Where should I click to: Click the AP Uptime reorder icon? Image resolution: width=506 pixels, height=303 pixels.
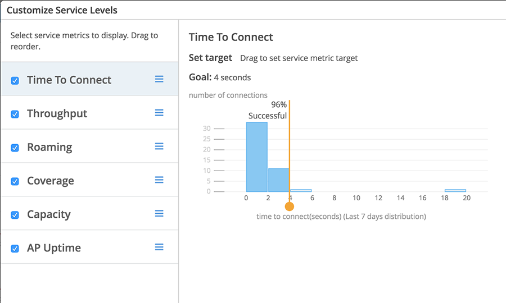(x=159, y=247)
